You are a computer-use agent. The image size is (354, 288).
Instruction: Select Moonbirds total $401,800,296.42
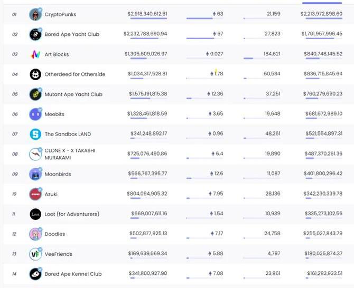[x=323, y=174]
